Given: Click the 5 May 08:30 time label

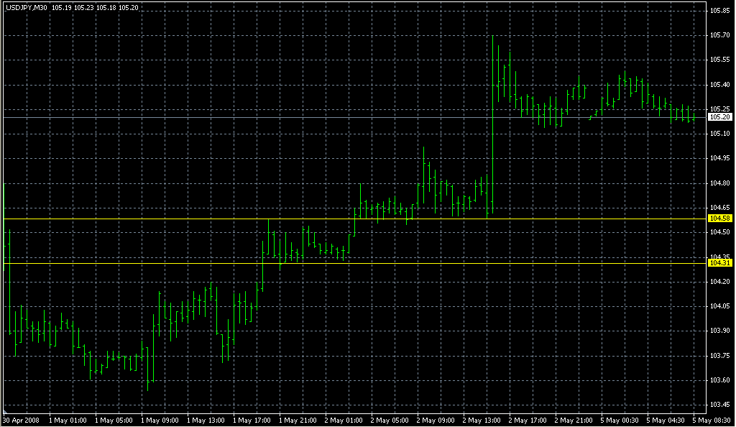Looking at the screenshot, I should click(712, 421).
